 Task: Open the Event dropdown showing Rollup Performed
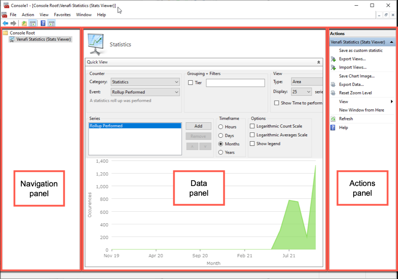145,92
